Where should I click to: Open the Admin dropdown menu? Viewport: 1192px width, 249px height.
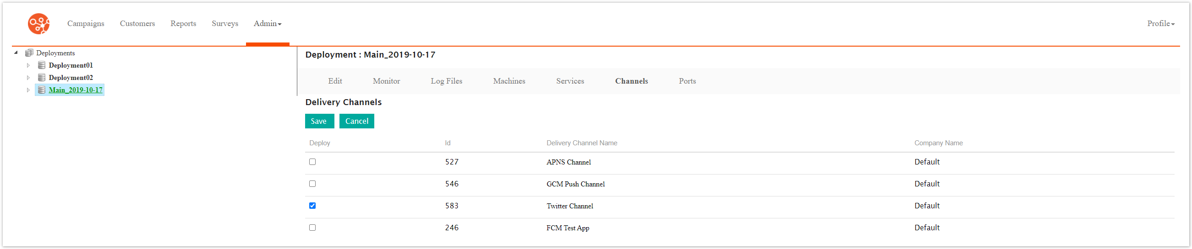(268, 23)
